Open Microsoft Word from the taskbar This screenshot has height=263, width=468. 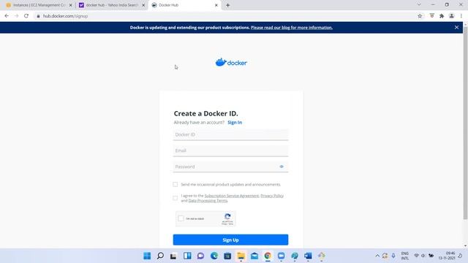(x=308, y=256)
